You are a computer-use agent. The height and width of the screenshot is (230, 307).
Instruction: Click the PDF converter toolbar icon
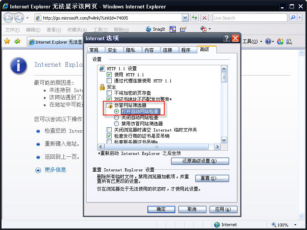(x=203, y=29)
